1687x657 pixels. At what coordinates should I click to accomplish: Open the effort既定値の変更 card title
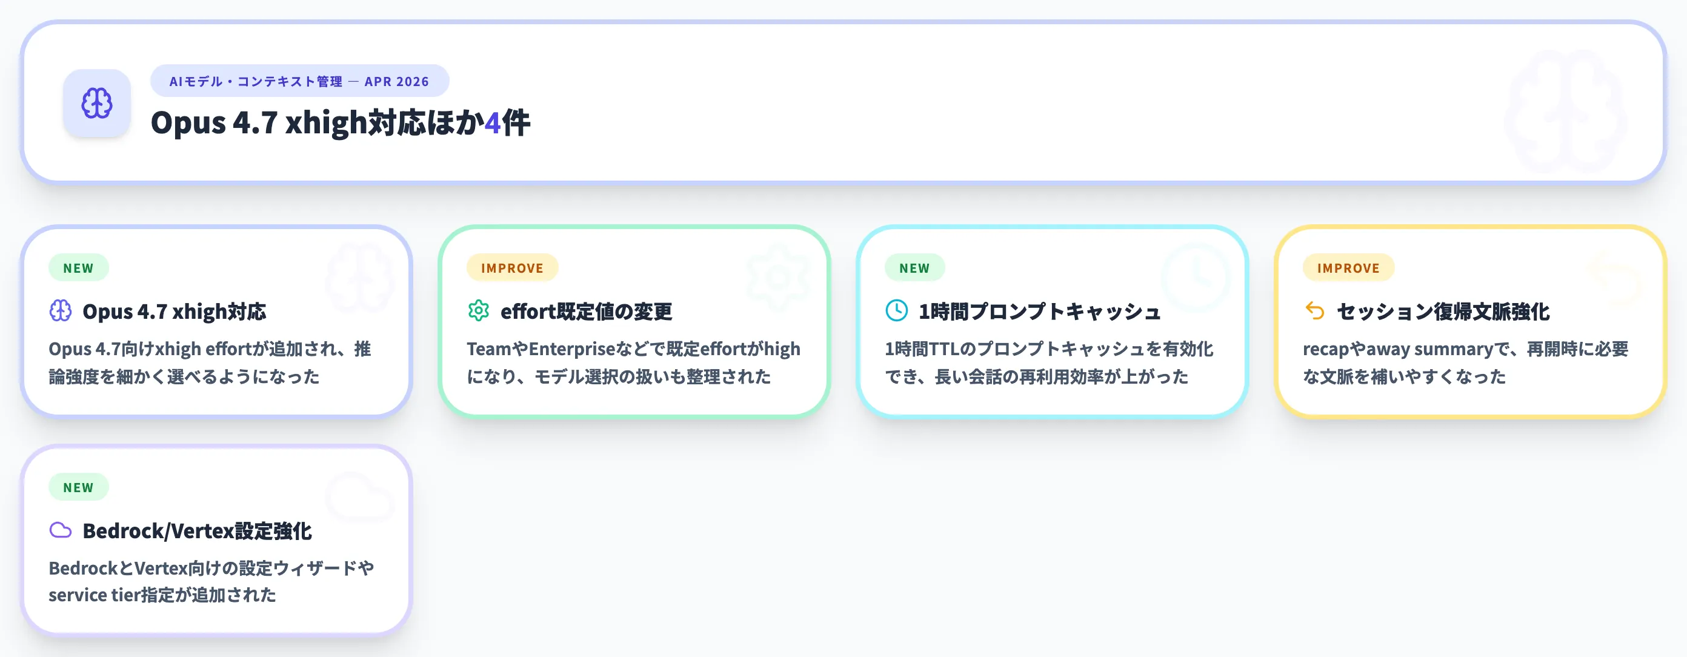tap(586, 311)
